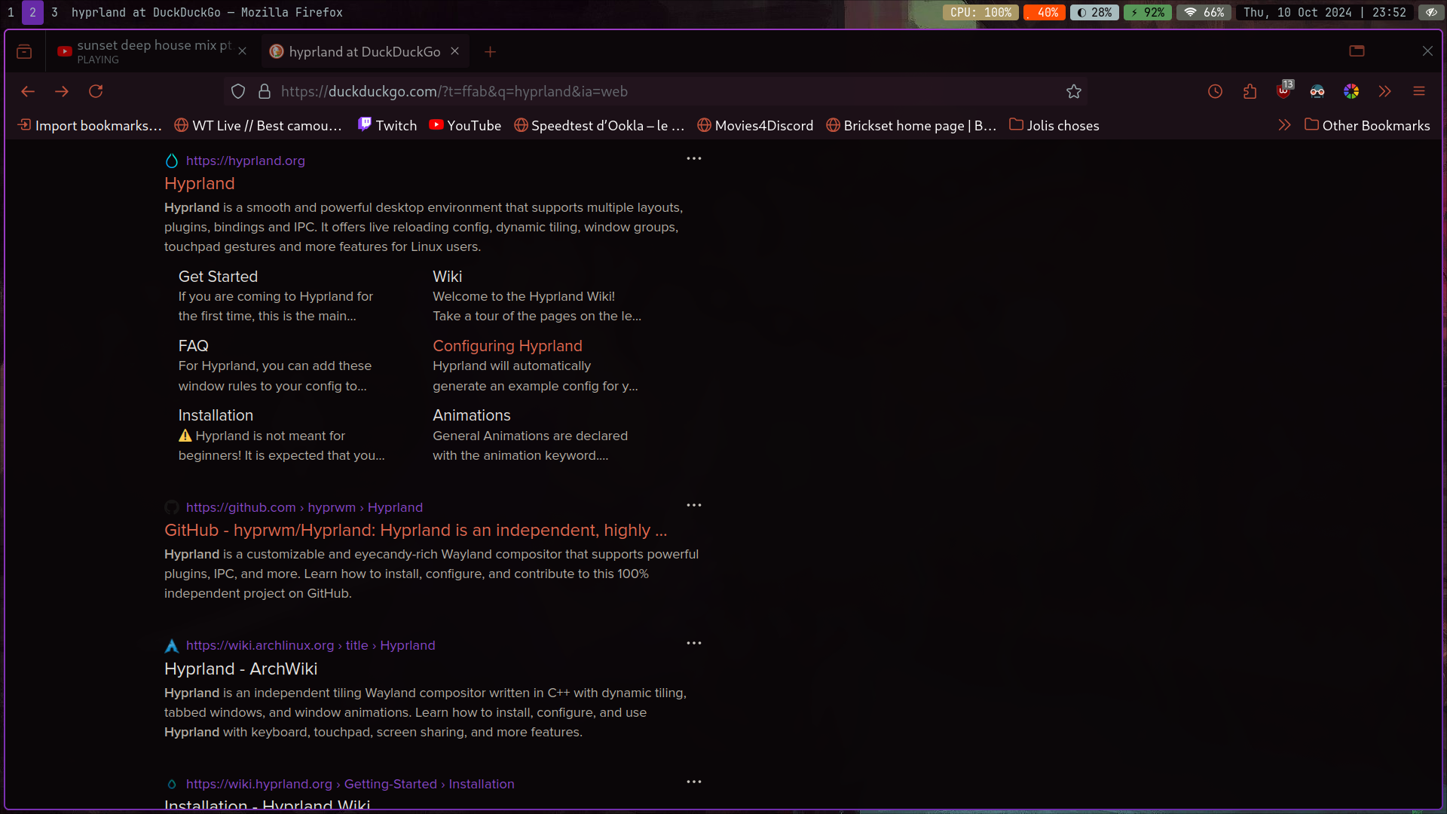Open a new tab with plus button
The image size is (1447, 814).
(490, 51)
